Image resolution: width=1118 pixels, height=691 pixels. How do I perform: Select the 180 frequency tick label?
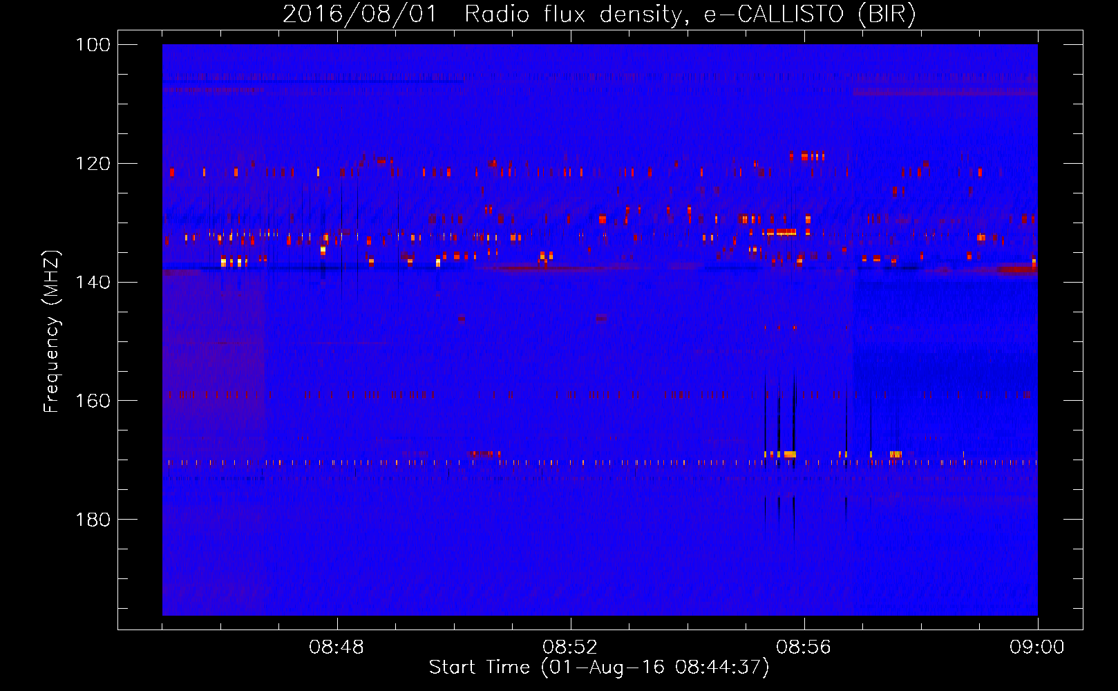click(93, 520)
